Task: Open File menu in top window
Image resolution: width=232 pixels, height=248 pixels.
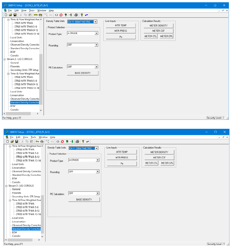Action: coord(10,10)
